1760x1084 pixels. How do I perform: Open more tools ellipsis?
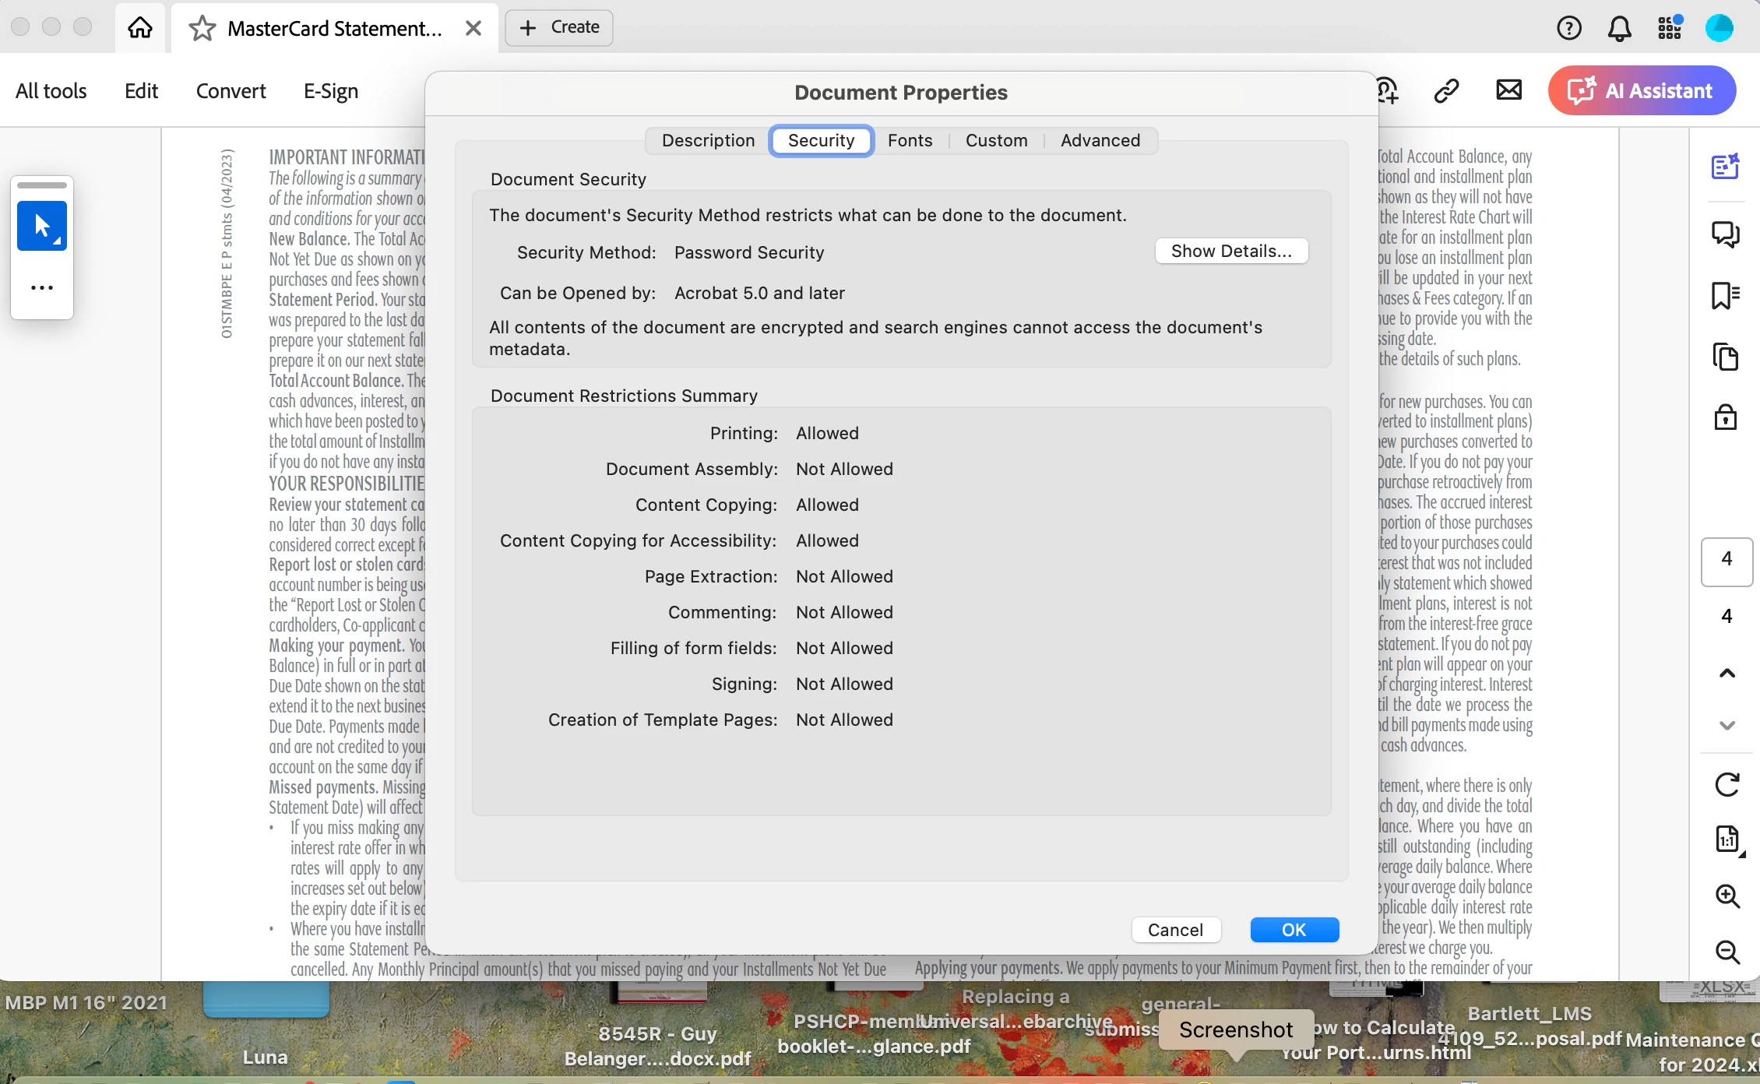click(42, 287)
